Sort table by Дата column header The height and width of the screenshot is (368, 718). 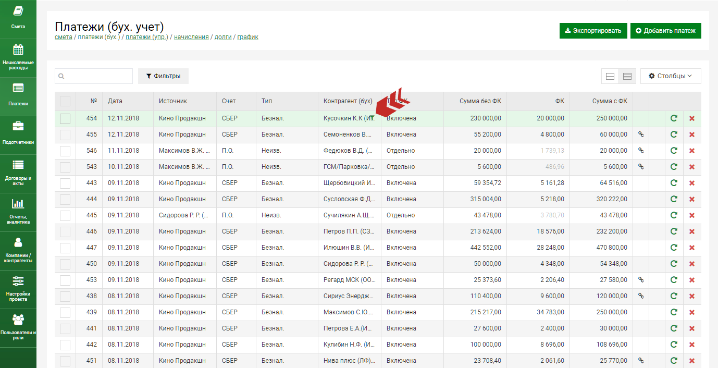pyautogui.click(x=115, y=101)
